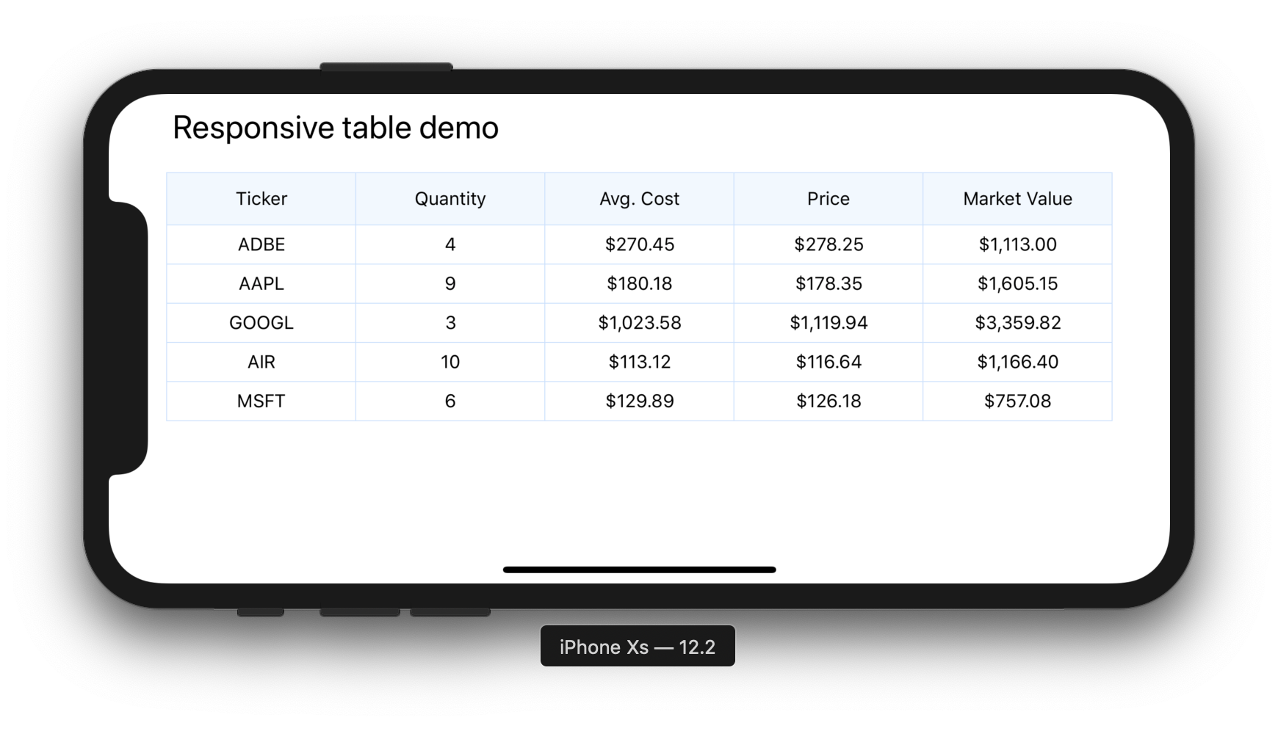Viewport: 1278px width, 731px height.
Task: Click the Avg. Cost column header
Action: [x=639, y=198]
